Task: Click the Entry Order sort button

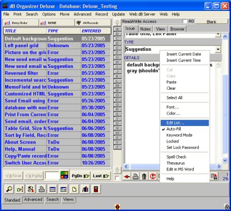Action: [x=21, y=23]
